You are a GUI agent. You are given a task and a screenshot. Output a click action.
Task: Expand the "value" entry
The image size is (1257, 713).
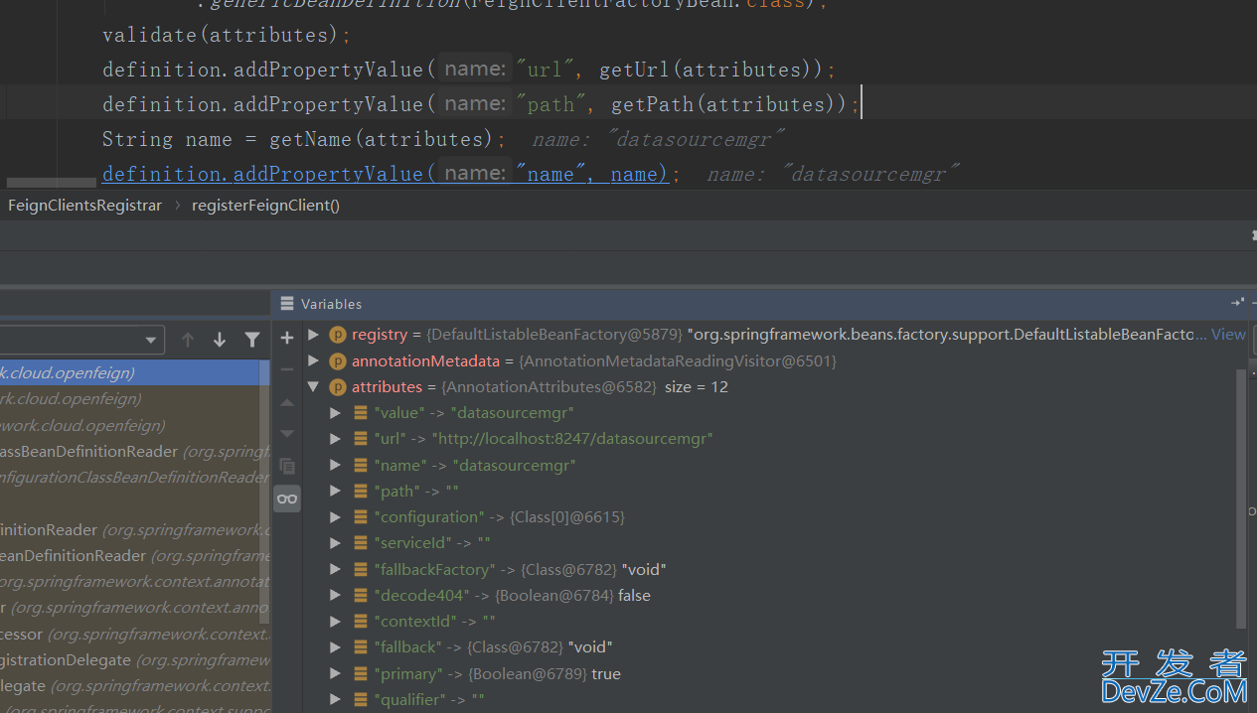tap(336, 413)
